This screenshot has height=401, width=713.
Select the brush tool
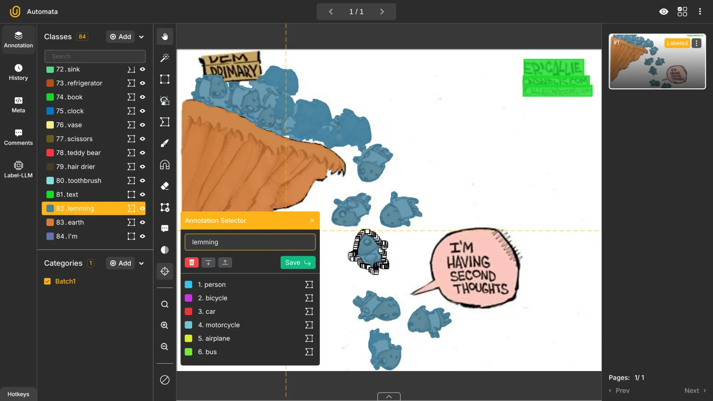165,143
